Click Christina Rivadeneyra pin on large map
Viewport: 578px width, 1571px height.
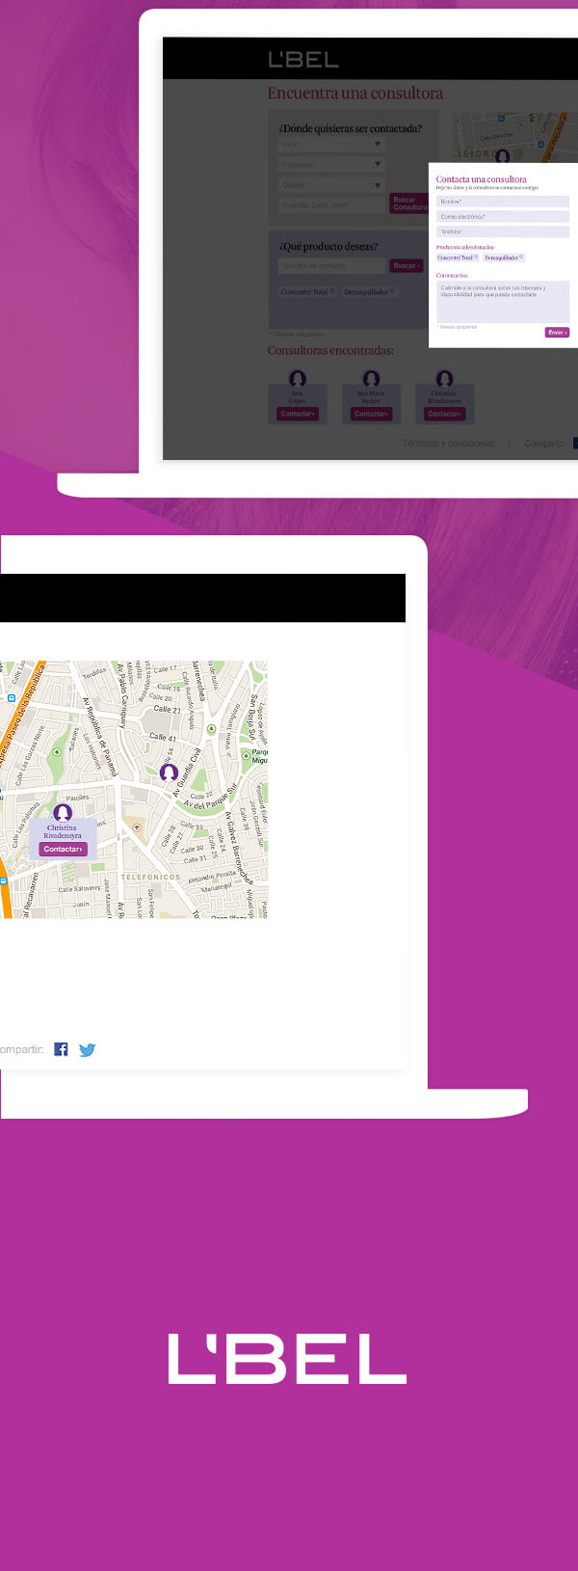63,813
